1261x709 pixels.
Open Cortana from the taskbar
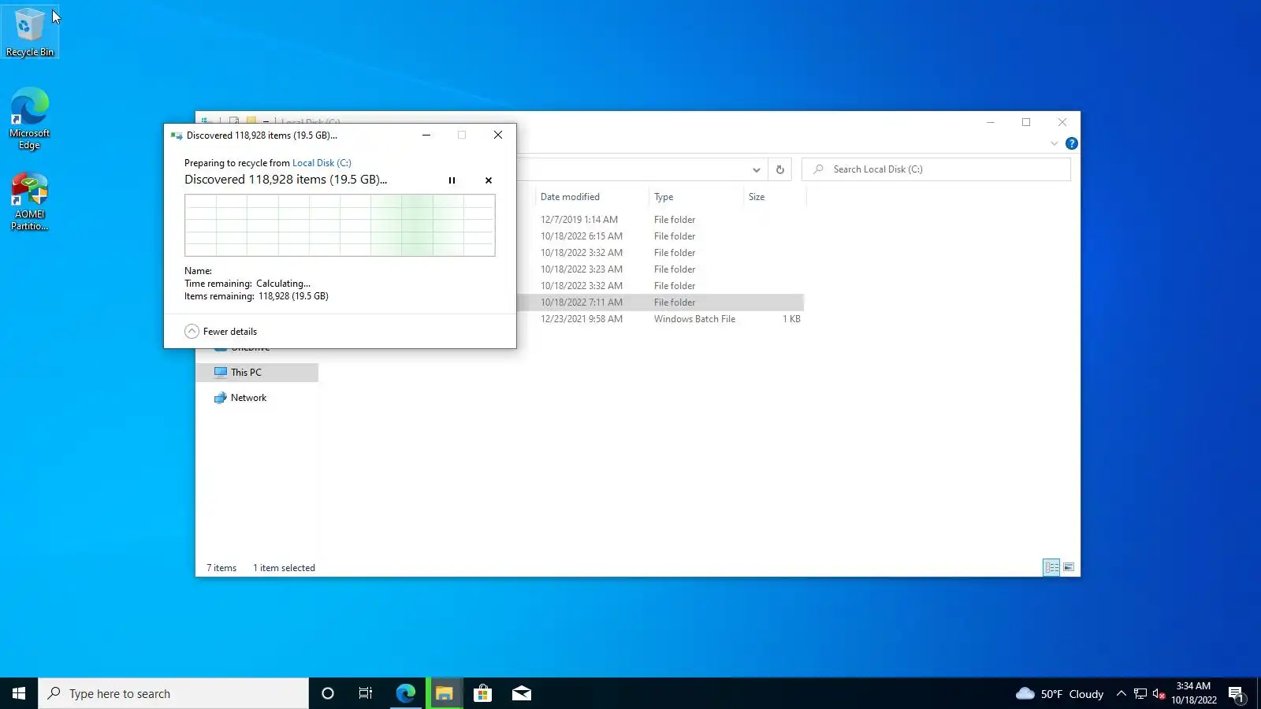328,693
